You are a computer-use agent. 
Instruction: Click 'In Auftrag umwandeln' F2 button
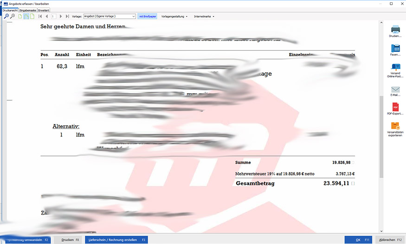click(x=27, y=240)
